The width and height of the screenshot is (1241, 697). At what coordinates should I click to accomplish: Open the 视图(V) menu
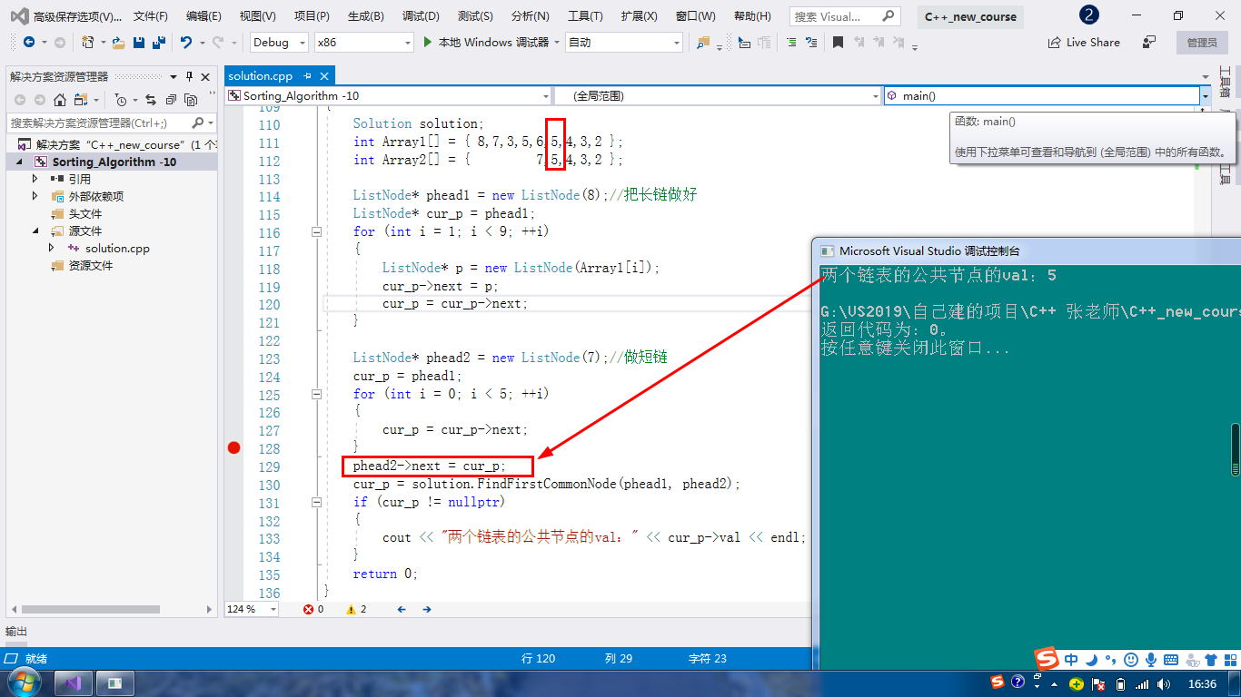coord(258,16)
